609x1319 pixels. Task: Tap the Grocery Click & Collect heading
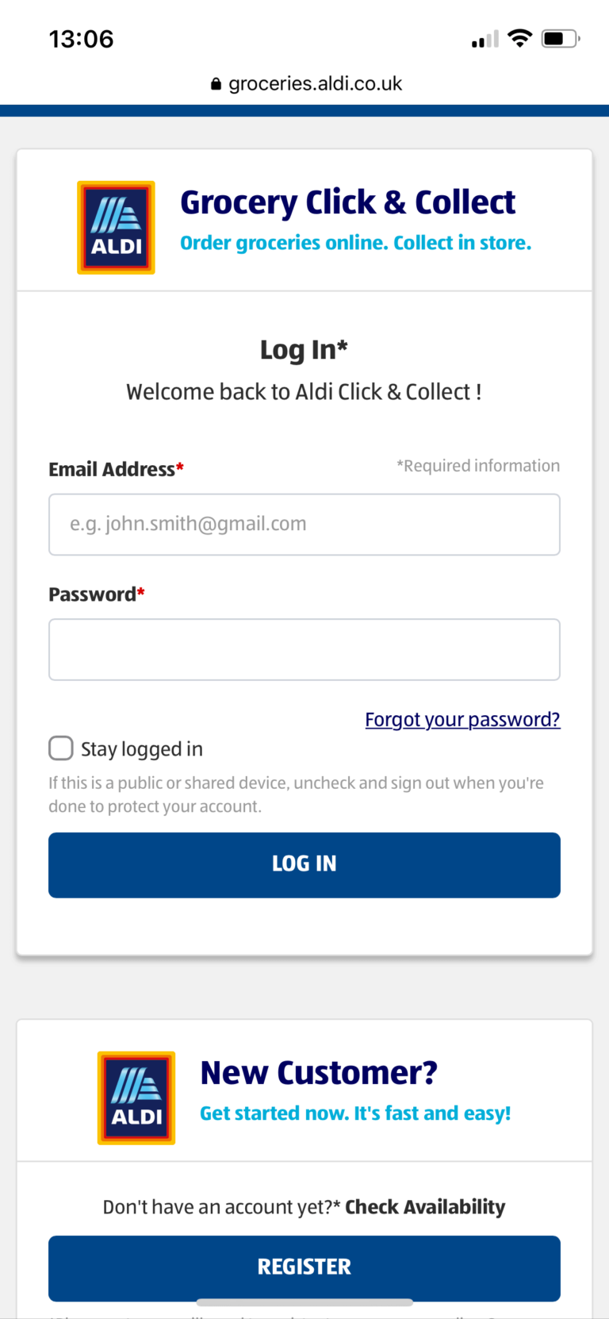[347, 202]
